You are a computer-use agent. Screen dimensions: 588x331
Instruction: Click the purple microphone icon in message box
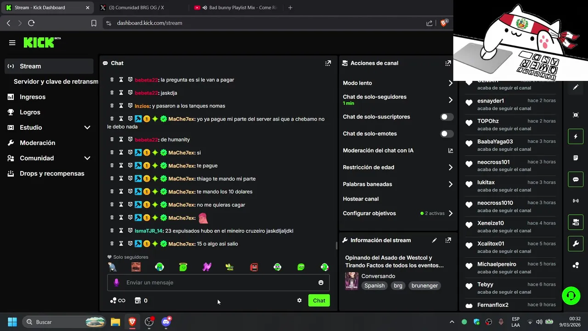pos(116,282)
